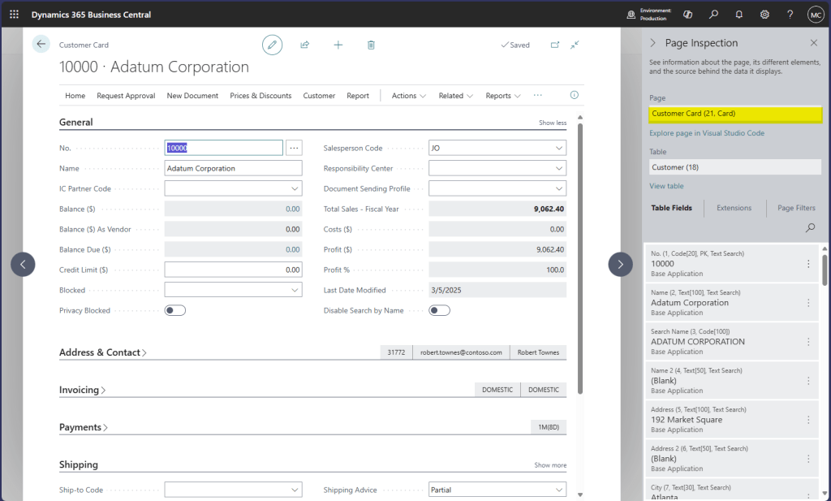Click the search magnifier in top bar
This screenshot has width=831, height=501.
pyautogui.click(x=713, y=15)
